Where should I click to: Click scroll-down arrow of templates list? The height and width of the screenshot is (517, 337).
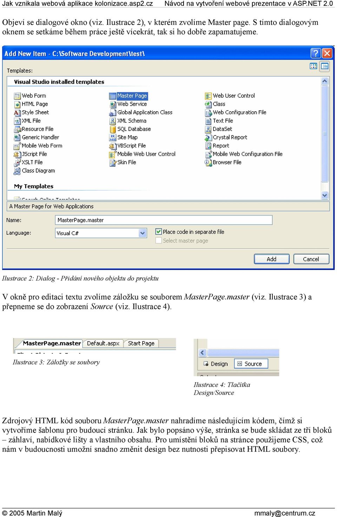coord(325,195)
